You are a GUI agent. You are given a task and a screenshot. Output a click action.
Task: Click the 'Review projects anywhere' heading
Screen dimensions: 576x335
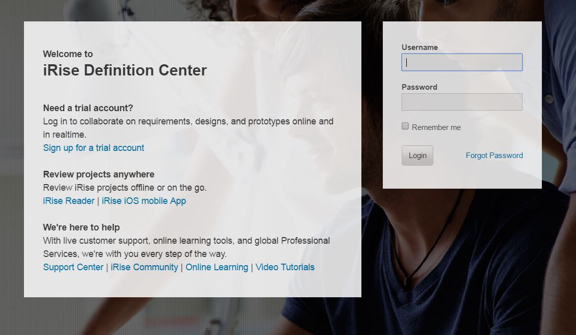coord(99,174)
